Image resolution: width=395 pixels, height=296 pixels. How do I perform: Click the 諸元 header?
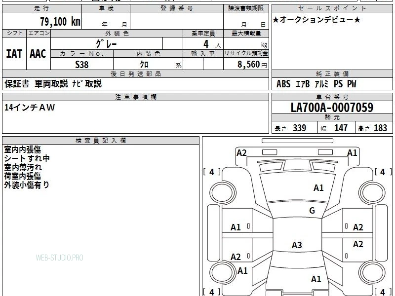[332, 117]
